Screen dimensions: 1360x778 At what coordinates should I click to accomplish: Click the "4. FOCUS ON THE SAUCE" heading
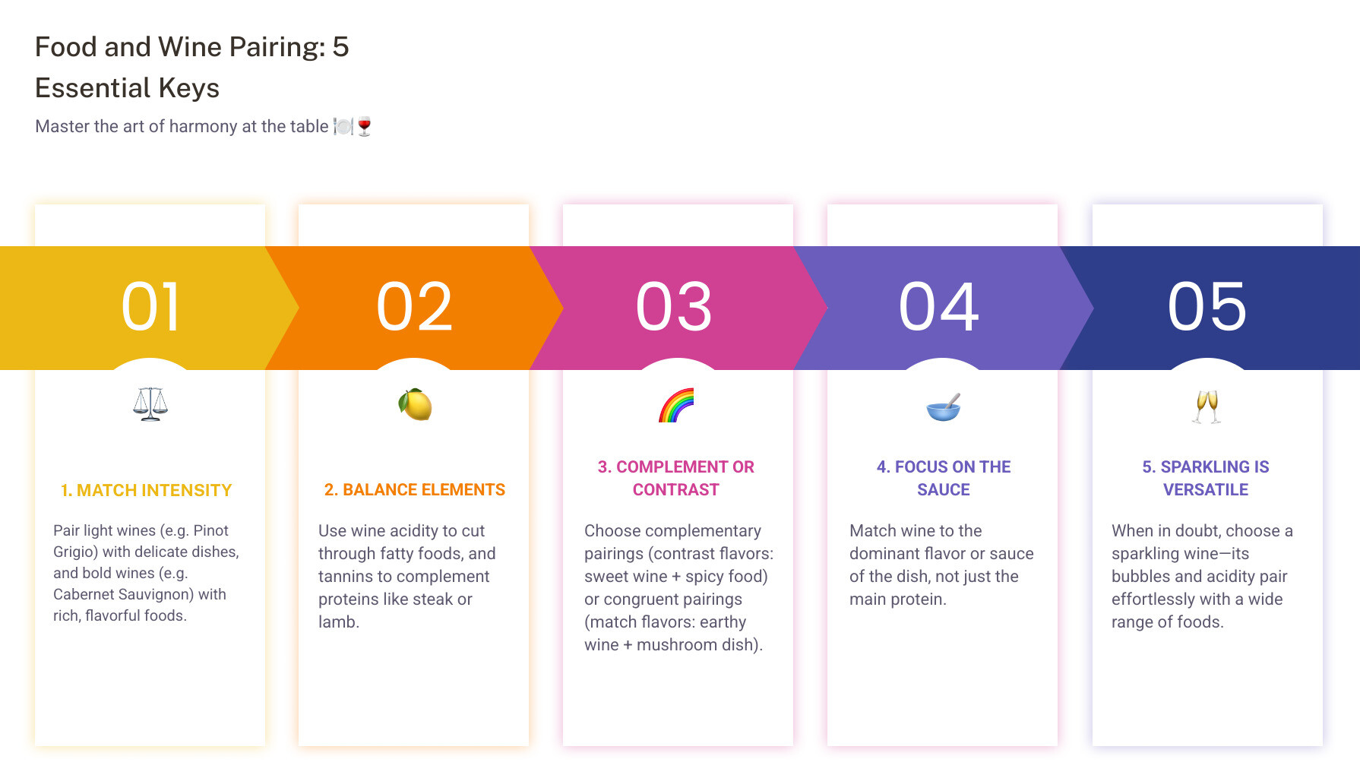tap(944, 478)
